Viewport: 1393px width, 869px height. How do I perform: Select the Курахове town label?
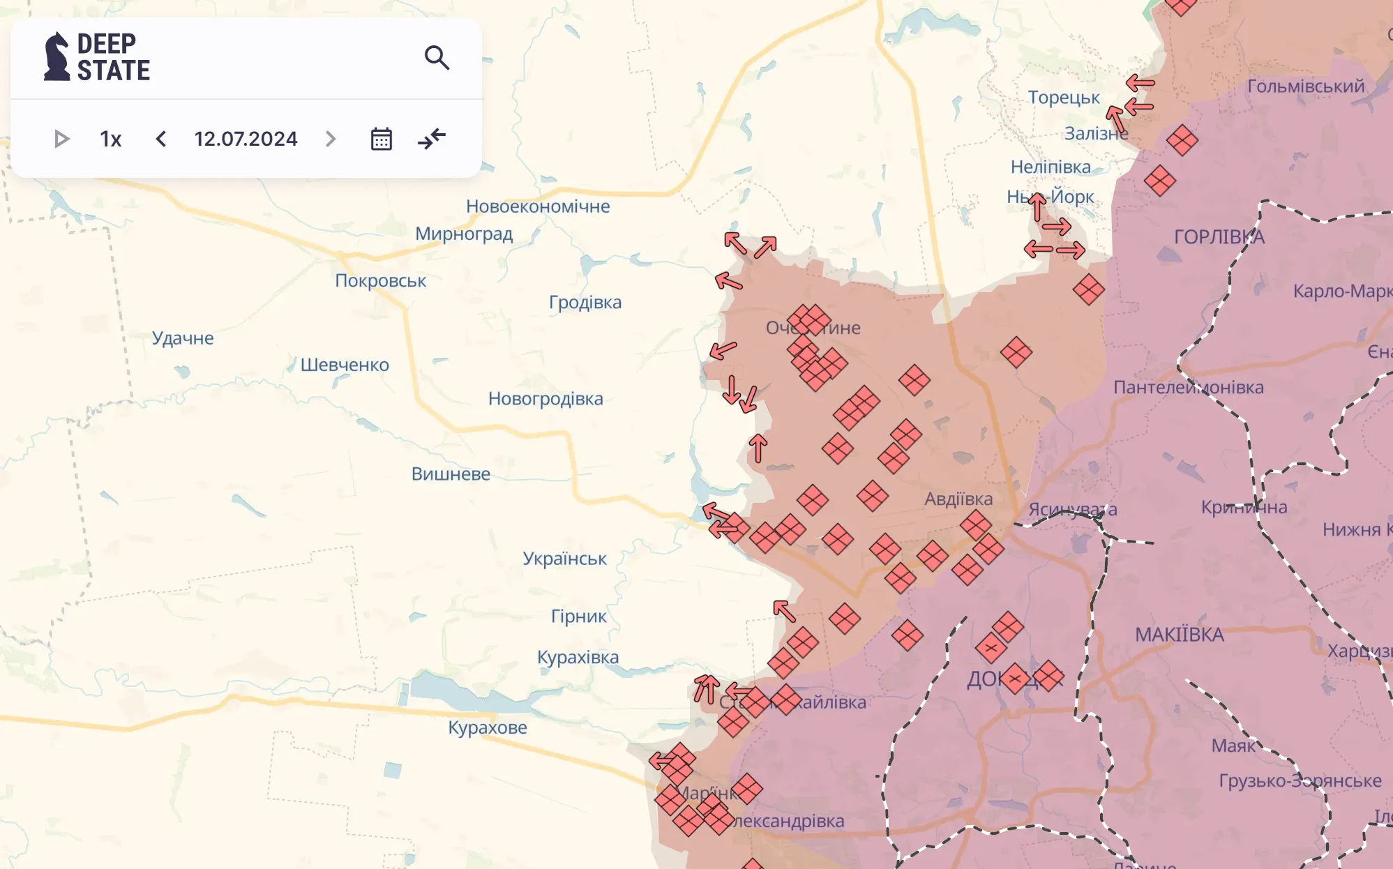(x=487, y=727)
